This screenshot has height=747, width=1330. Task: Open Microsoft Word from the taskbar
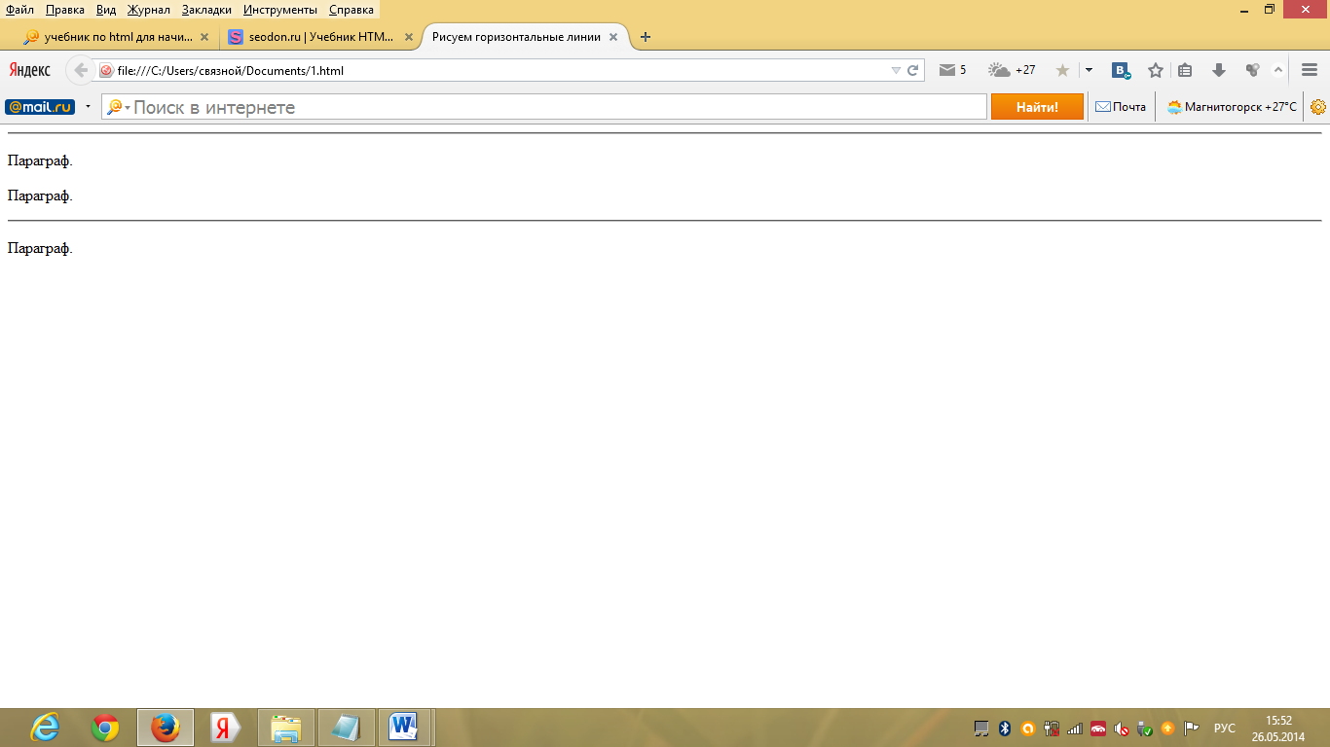(404, 728)
